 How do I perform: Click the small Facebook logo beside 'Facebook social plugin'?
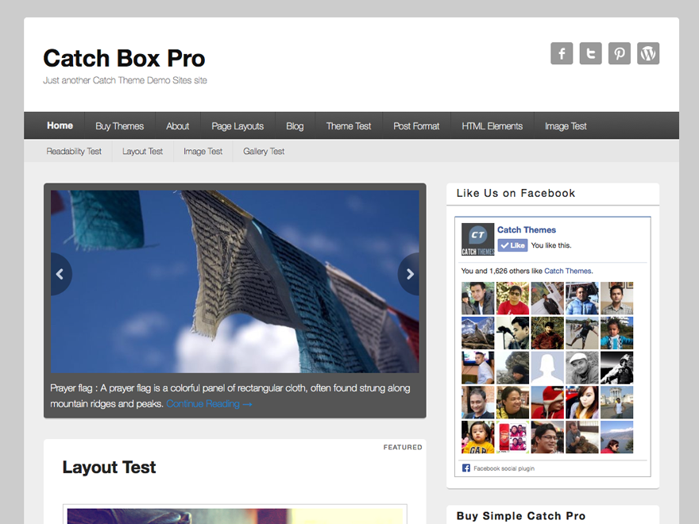pyautogui.click(x=466, y=468)
